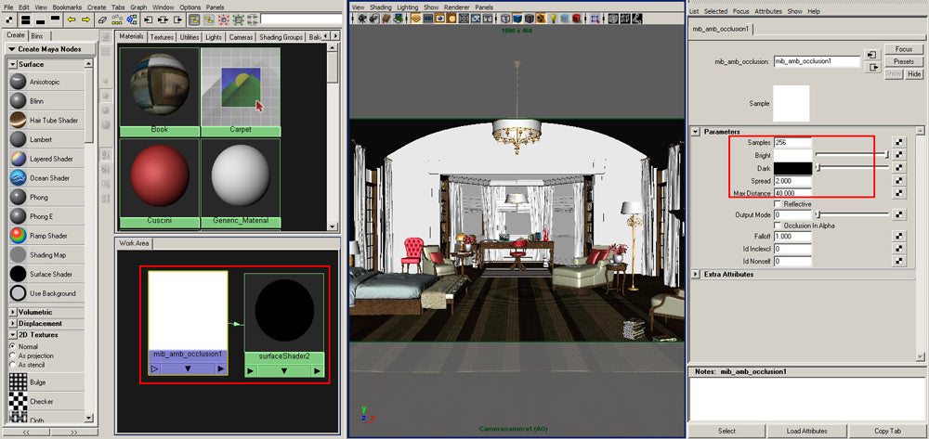
Task: Create a Blinn material node
Action: [x=46, y=101]
